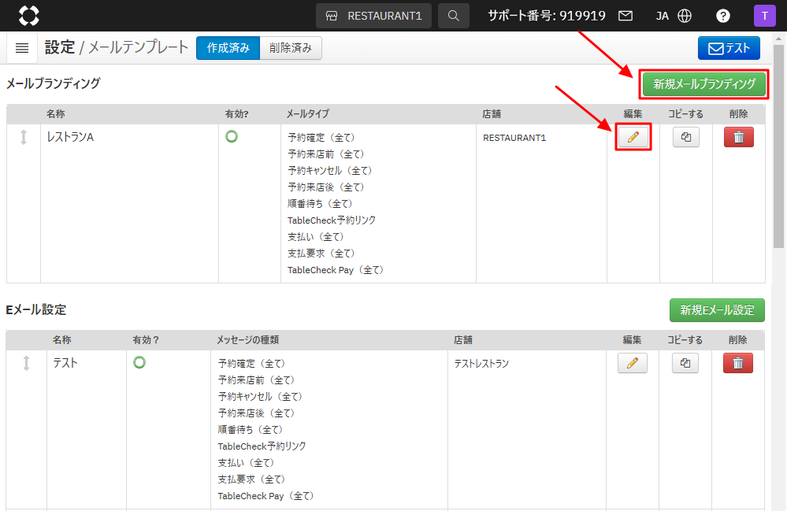Edit レストランA branding with pencil icon
Viewport: 787px width, 511px height.
[x=633, y=137]
